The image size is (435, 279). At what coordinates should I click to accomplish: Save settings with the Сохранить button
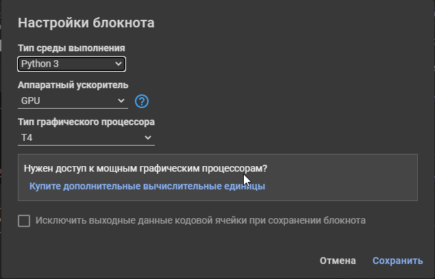[x=398, y=261]
